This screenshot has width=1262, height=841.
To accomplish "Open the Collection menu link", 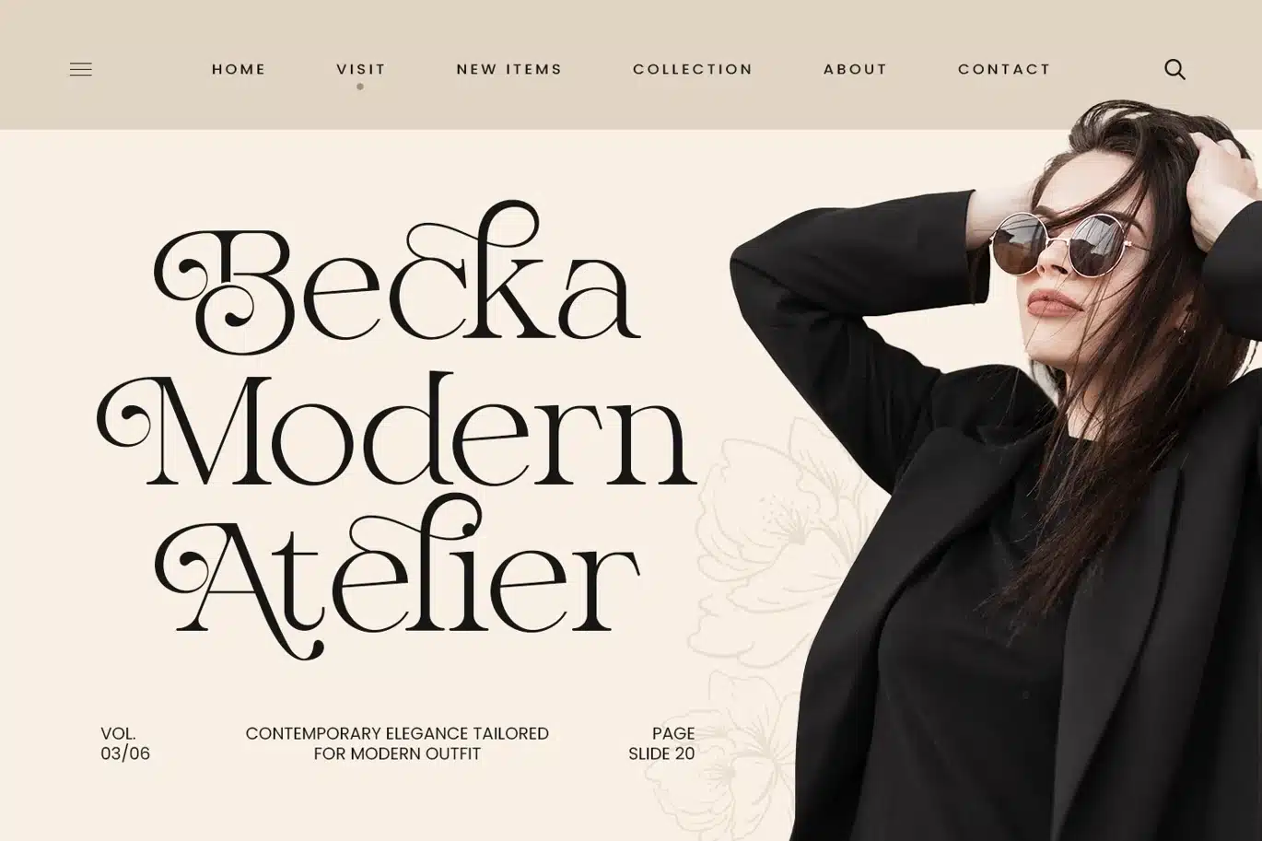I will (693, 69).
